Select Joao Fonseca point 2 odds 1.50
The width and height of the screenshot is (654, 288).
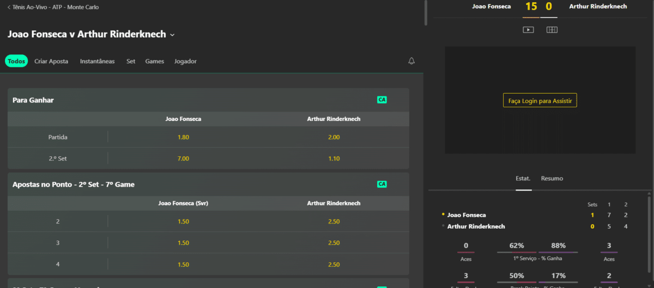click(x=183, y=222)
